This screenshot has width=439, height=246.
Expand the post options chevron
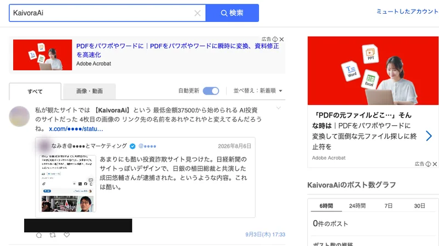point(278,108)
